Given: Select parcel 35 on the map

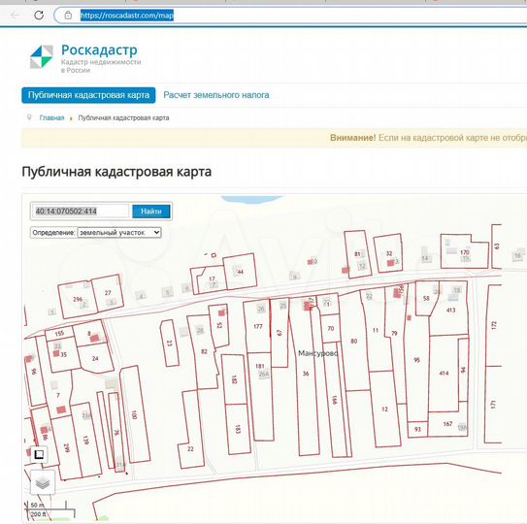Looking at the screenshot, I should (63, 354).
